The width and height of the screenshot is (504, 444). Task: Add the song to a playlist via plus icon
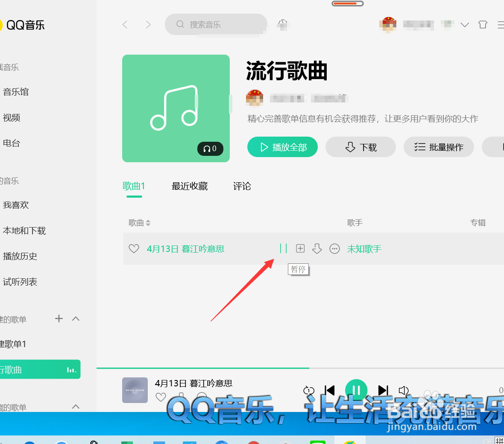[300, 248]
